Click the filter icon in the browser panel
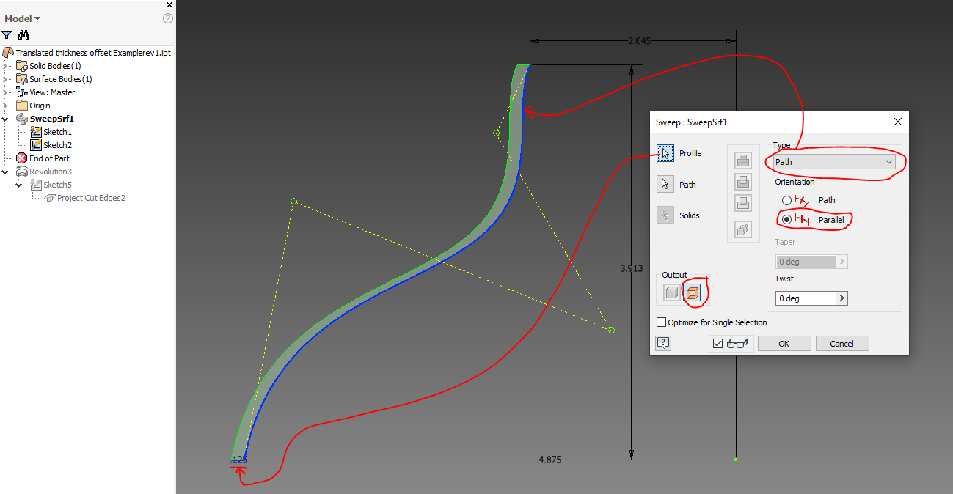953x494 pixels. point(7,34)
